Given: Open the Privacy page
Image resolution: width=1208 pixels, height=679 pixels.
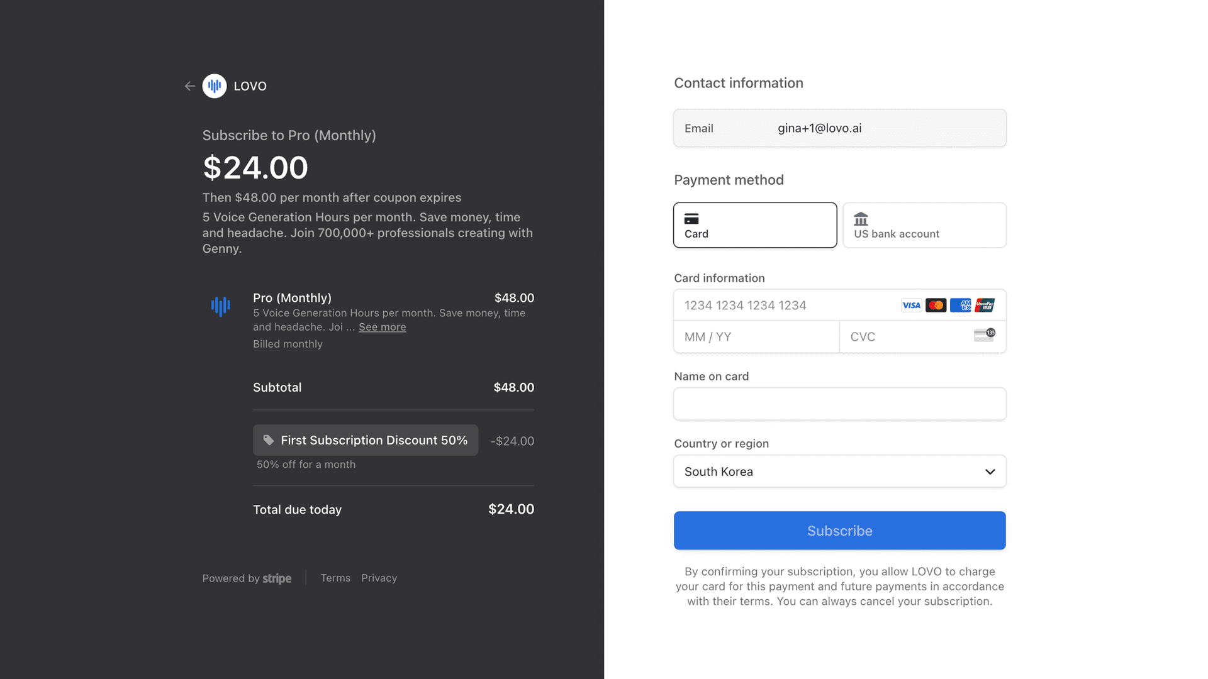Looking at the screenshot, I should coord(379,578).
